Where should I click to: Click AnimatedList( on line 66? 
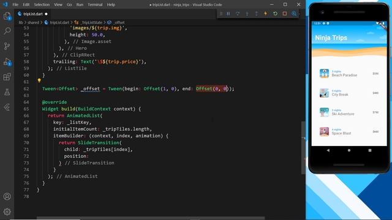tap(85, 116)
